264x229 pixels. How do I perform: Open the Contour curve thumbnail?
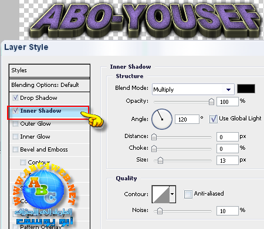click(161, 194)
